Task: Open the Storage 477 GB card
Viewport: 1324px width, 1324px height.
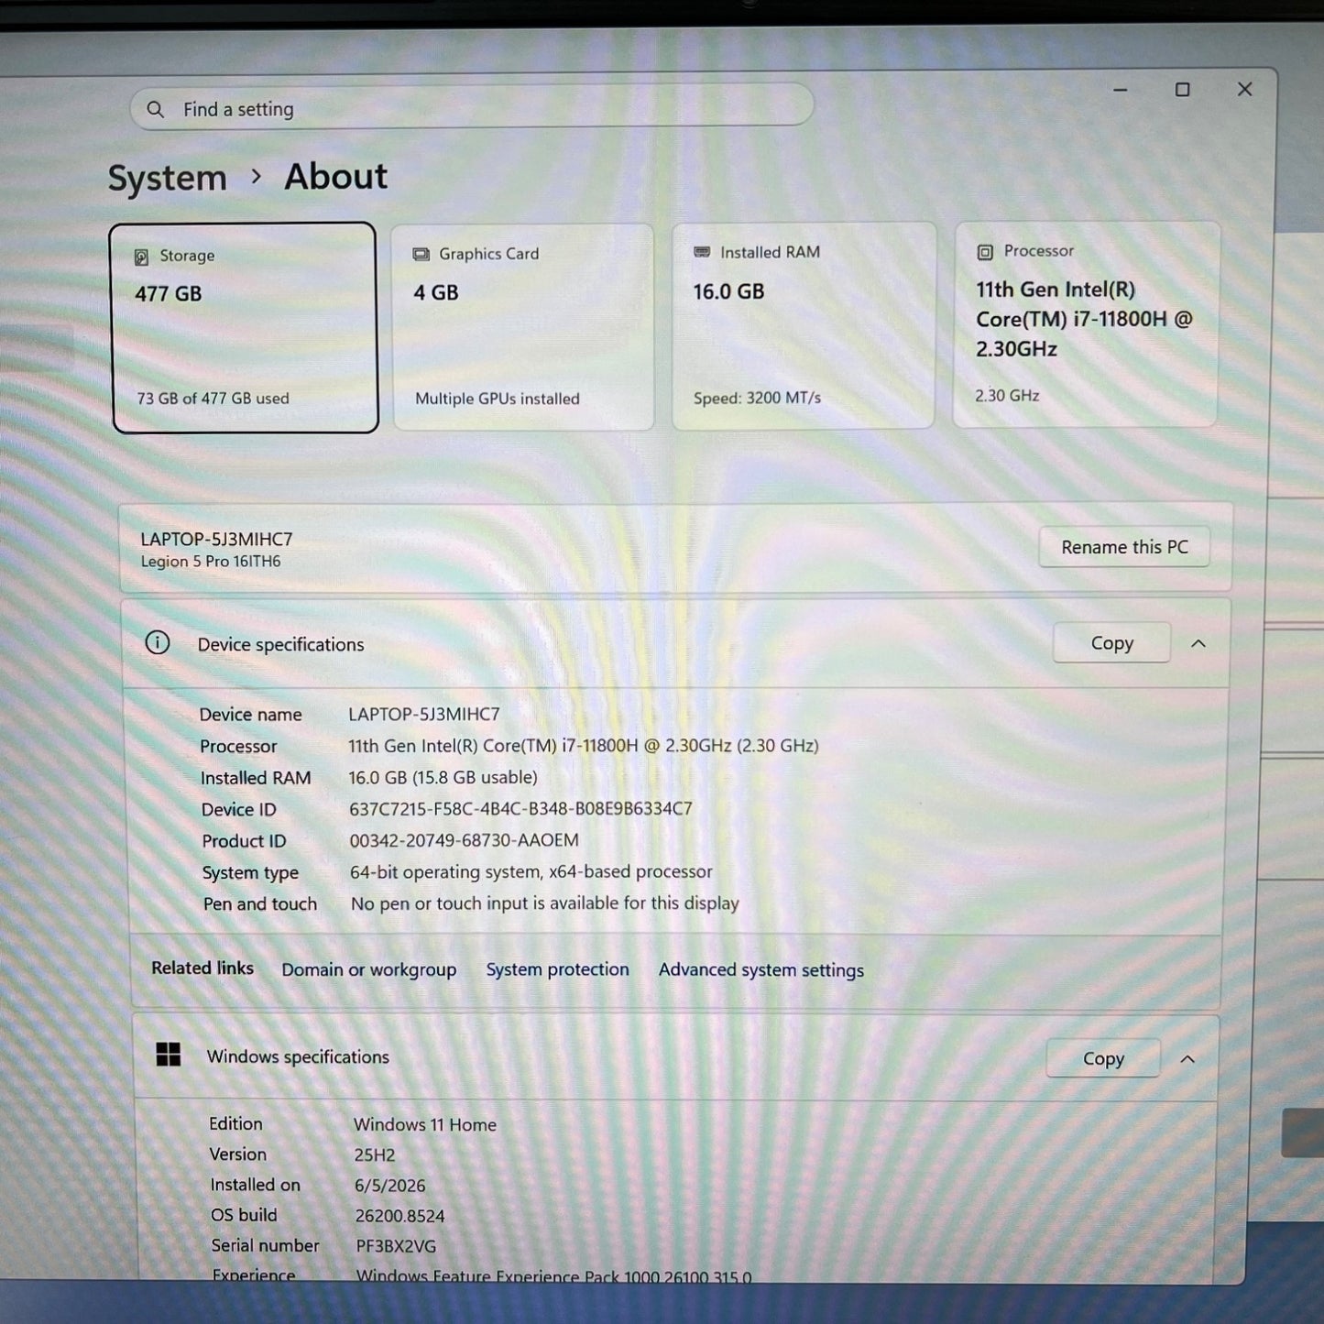Action: [244, 327]
